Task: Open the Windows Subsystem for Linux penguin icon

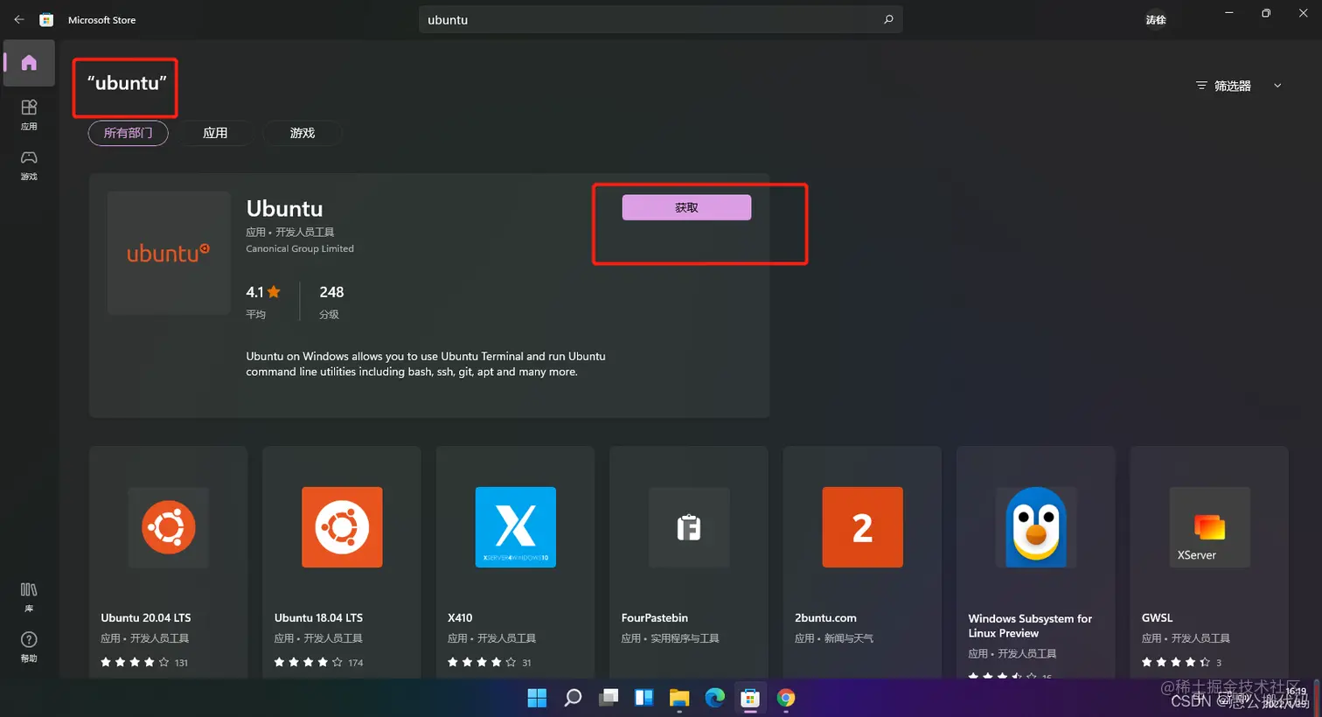Action: (1036, 527)
